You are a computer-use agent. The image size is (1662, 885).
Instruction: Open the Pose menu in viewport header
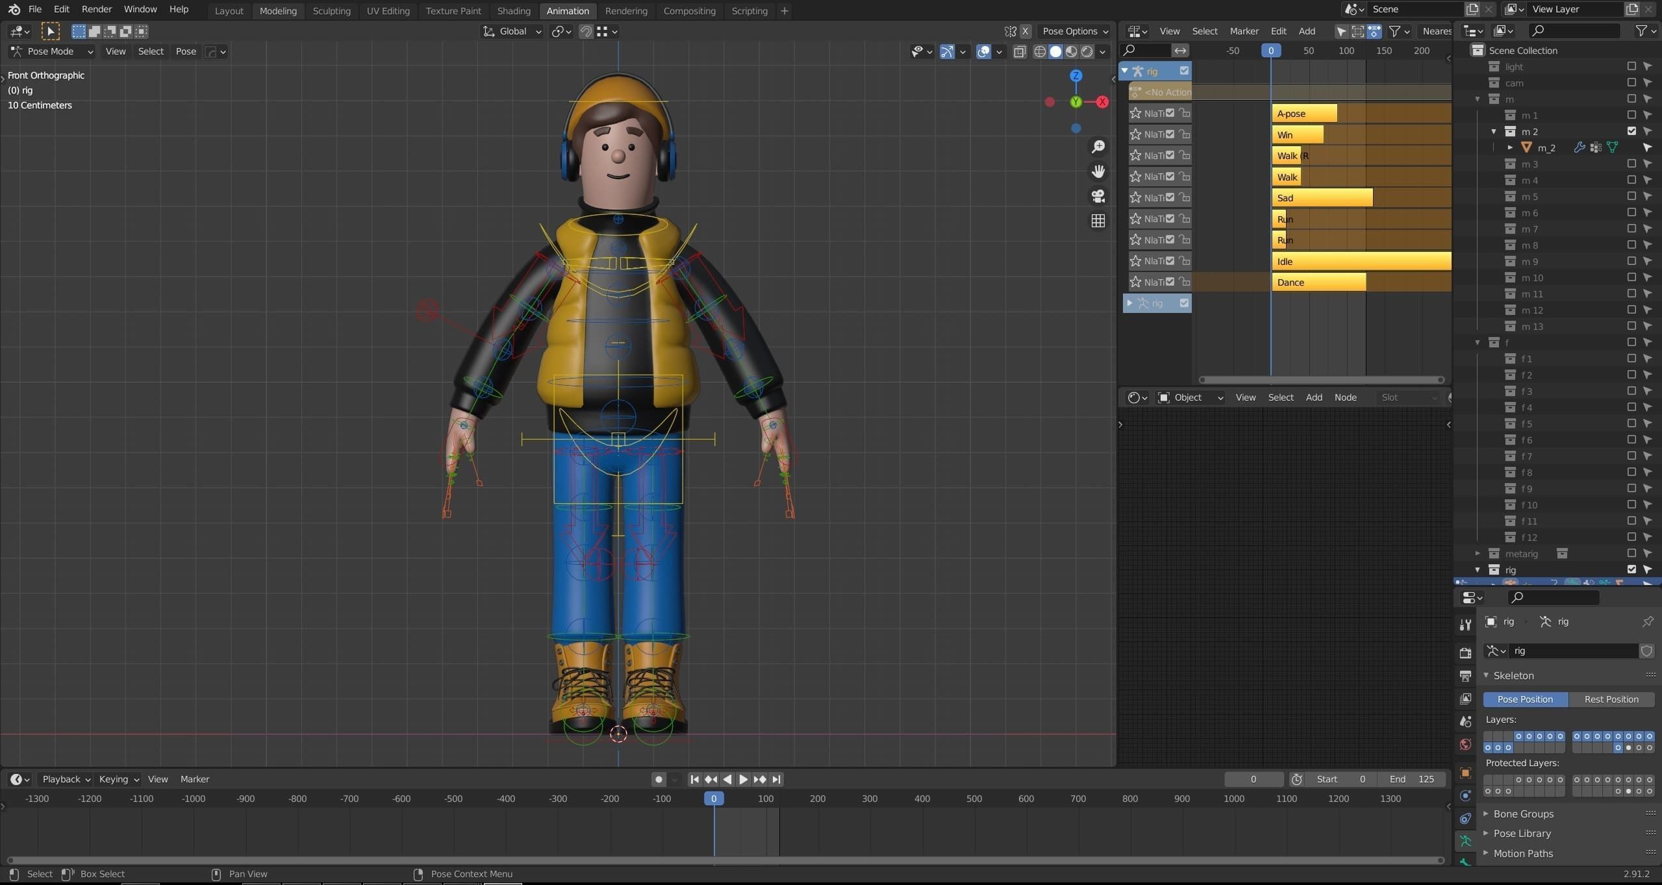(186, 51)
